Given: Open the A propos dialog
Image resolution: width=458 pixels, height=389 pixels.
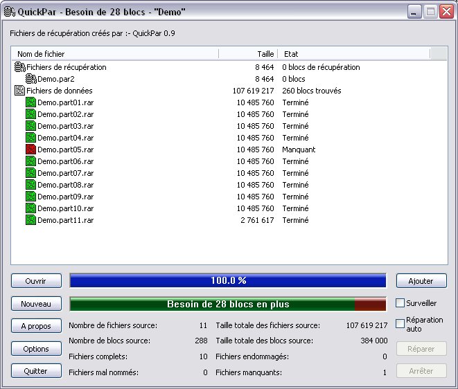Looking at the screenshot, I should [x=36, y=326].
